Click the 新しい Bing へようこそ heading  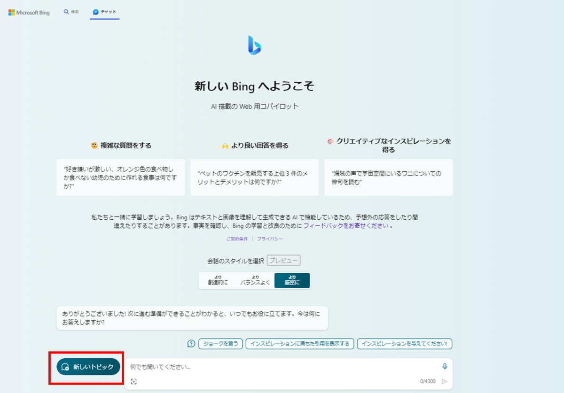coord(254,86)
